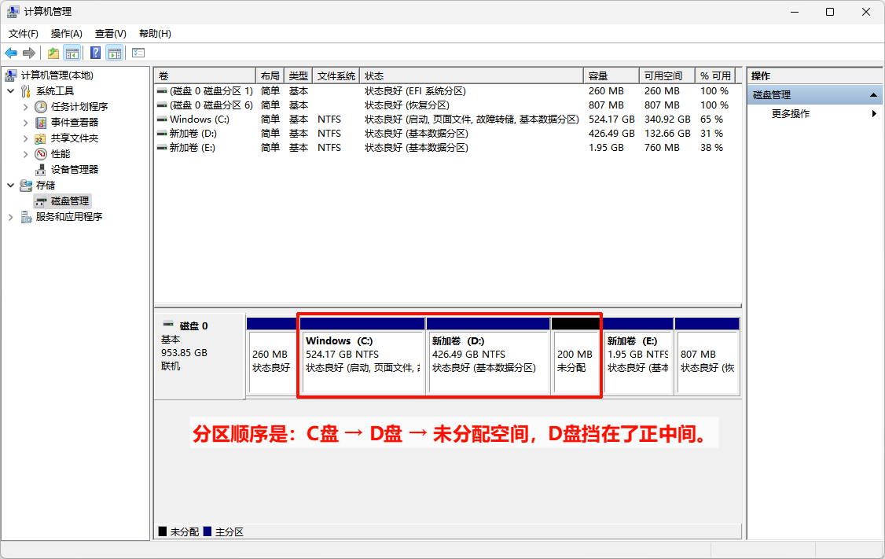Toggle the Show/Hide Console Tree icon

click(x=72, y=53)
